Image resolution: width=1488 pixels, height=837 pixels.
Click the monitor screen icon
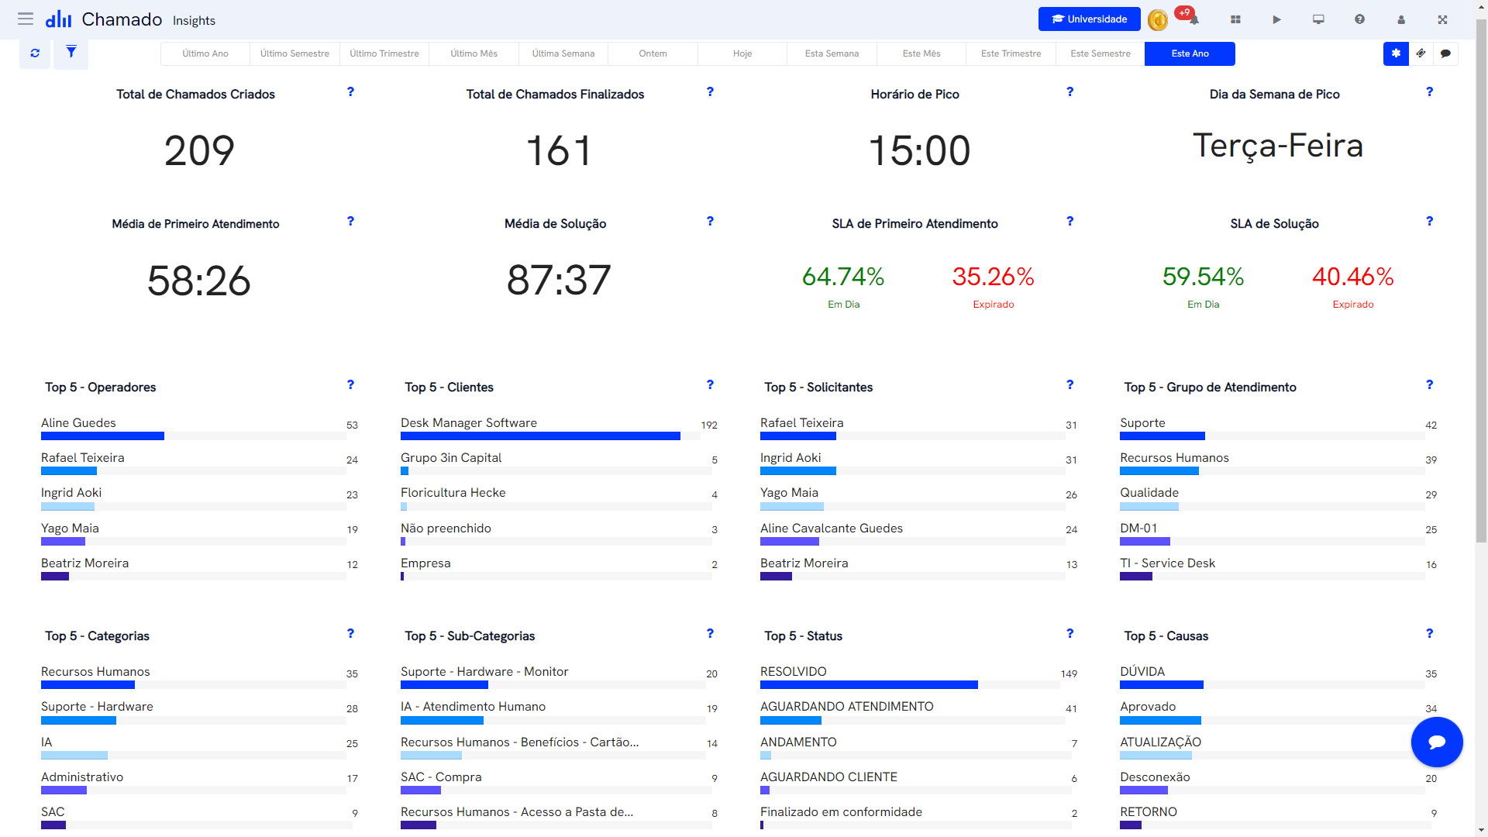[x=1318, y=19]
